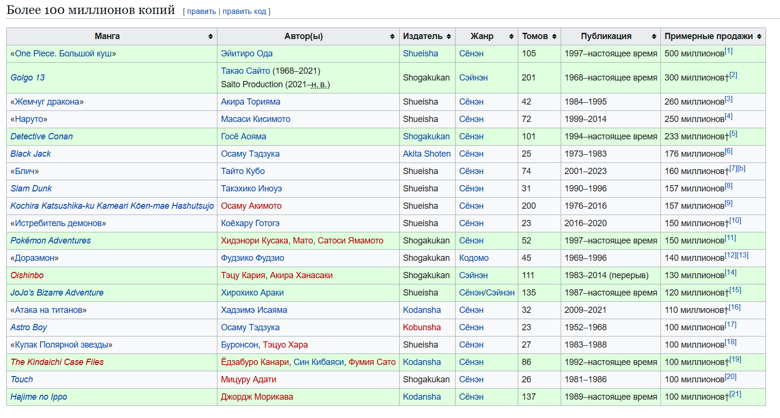The width and height of the screenshot is (780, 418).
Task: Open the Akita Shoten publisher link
Action: tap(427, 154)
